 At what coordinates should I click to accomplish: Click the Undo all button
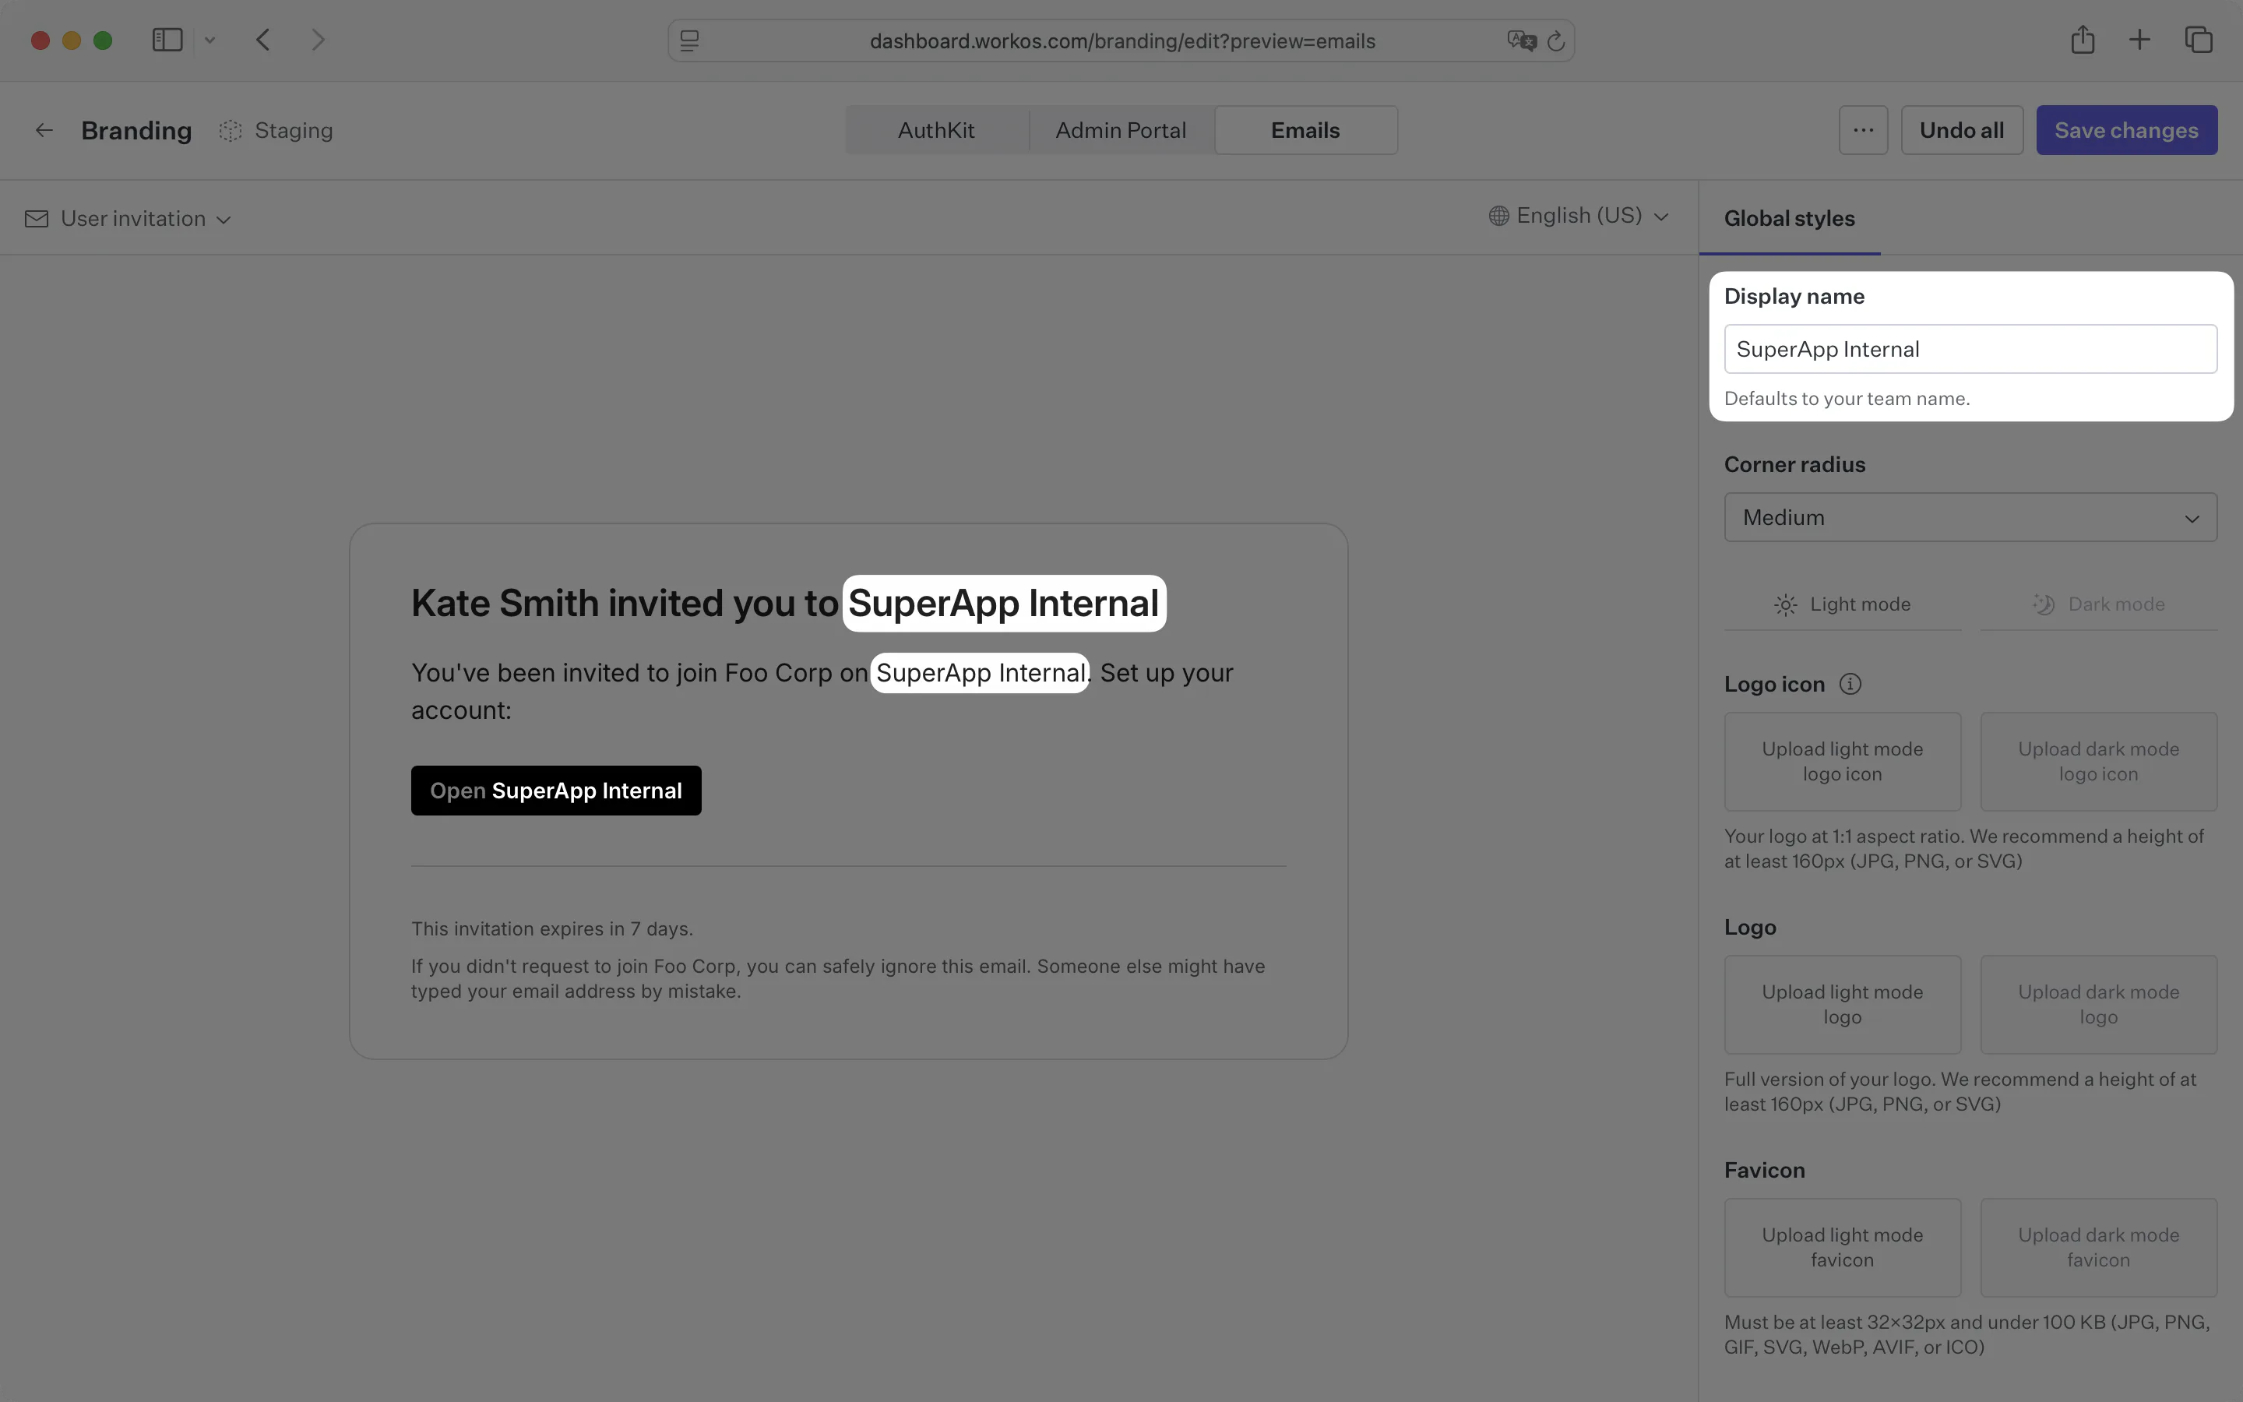coord(1961,130)
